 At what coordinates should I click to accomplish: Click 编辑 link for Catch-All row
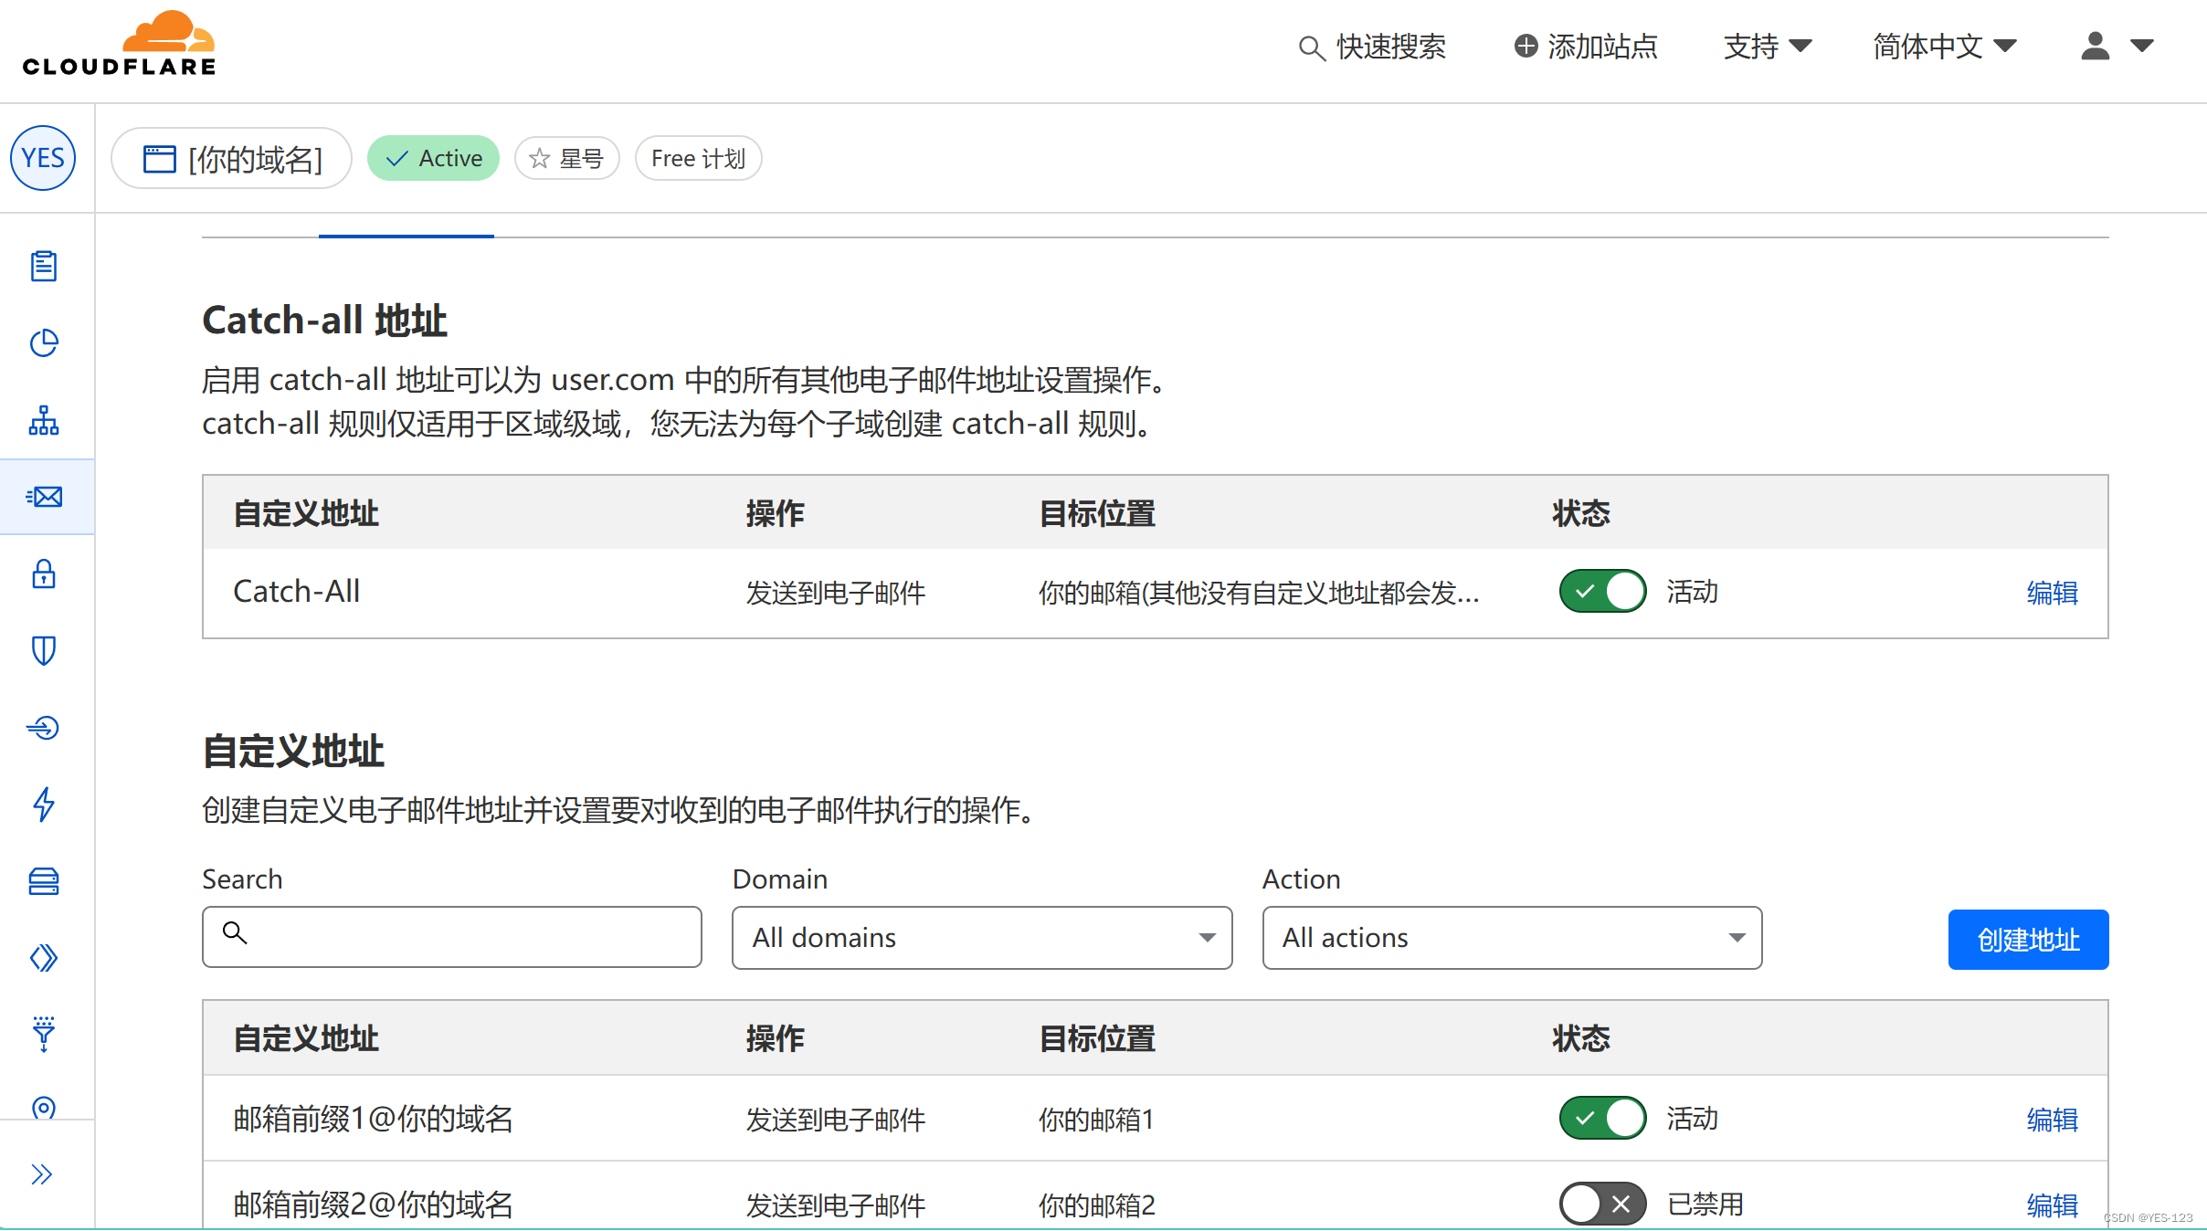[2052, 593]
